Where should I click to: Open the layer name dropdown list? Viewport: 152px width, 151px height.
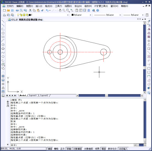(68, 15)
